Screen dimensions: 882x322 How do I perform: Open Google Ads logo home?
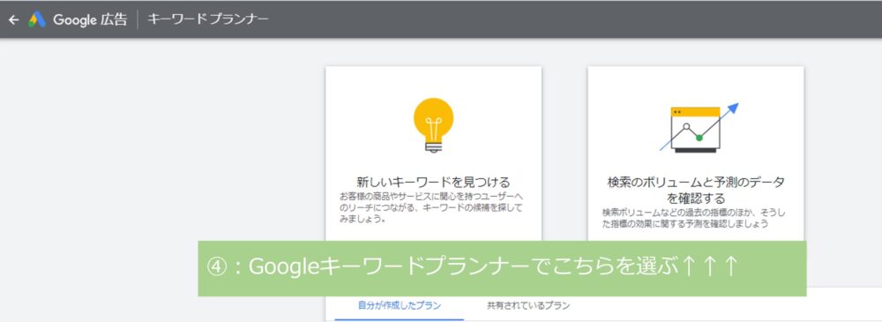[x=37, y=19]
